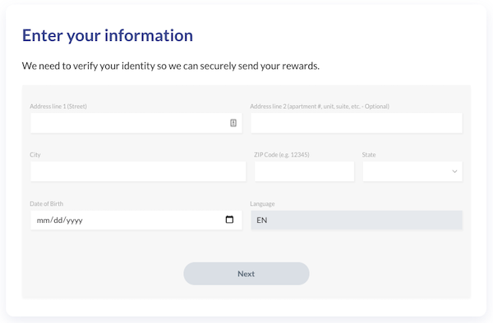Click the 'Date of Birth' label
The image size is (493, 323).
pyautogui.click(x=47, y=204)
